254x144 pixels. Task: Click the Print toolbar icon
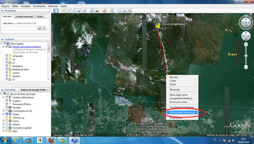tap(124, 11)
